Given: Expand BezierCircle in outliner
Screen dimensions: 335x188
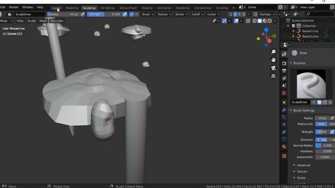Looking at the screenshot, I should (293, 31).
